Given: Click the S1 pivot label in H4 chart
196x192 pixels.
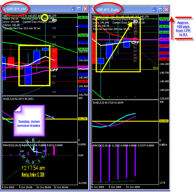Looking at the screenshot, I should 54,83.
